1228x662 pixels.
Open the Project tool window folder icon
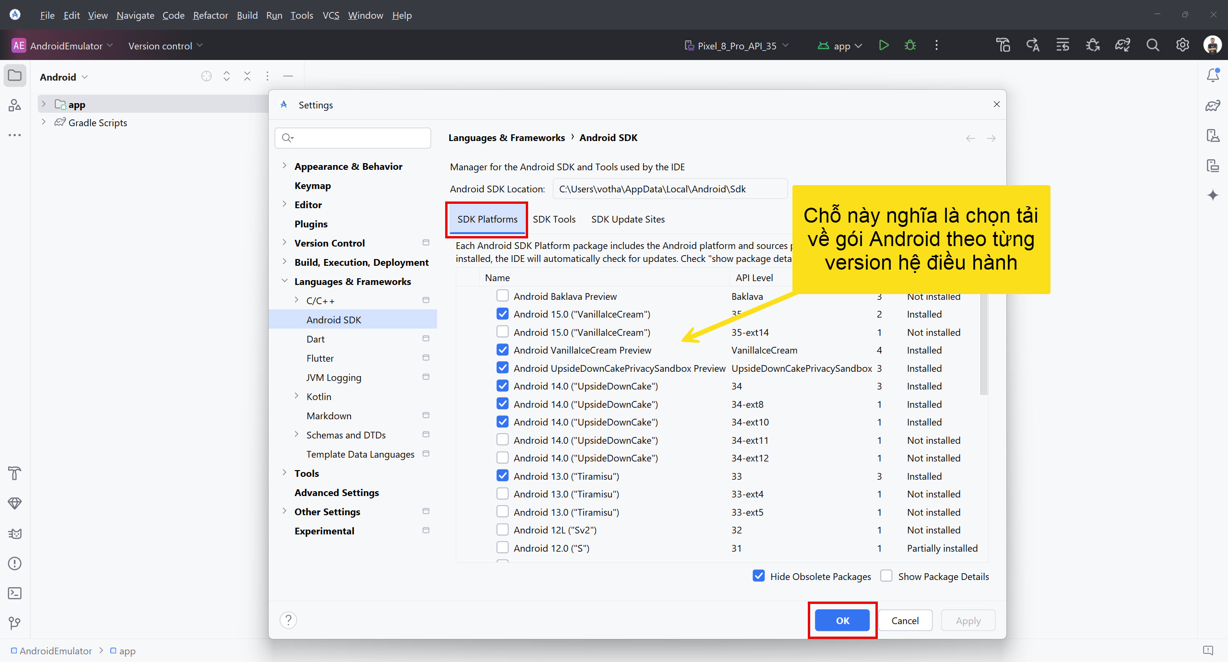point(15,76)
